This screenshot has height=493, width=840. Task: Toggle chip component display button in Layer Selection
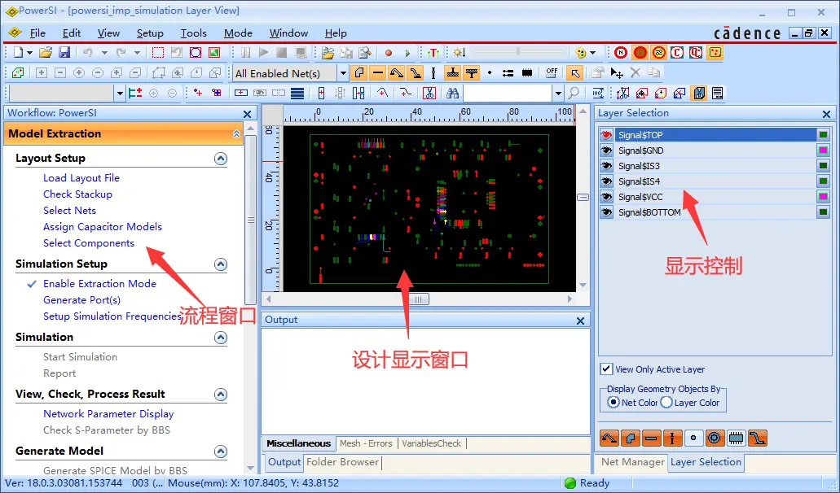pos(736,438)
